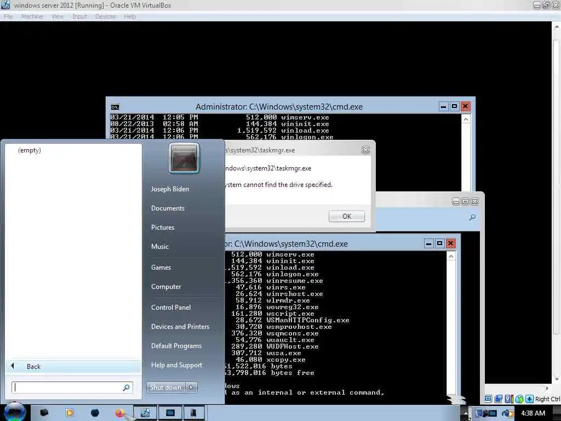The width and height of the screenshot is (561, 421).
Task: Click the first black taskbar icon after Start
Action: click(44, 413)
